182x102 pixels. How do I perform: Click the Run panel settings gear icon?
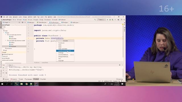[120, 65]
